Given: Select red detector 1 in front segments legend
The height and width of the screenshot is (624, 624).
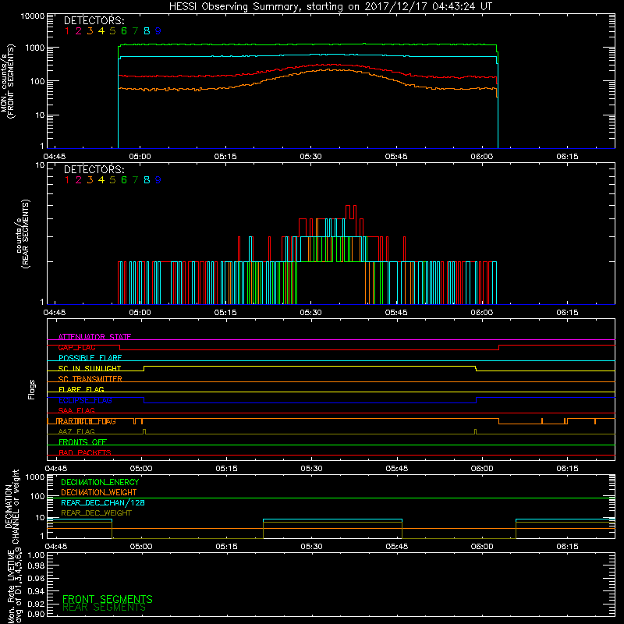Looking at the screenshot, I should 67,31.
